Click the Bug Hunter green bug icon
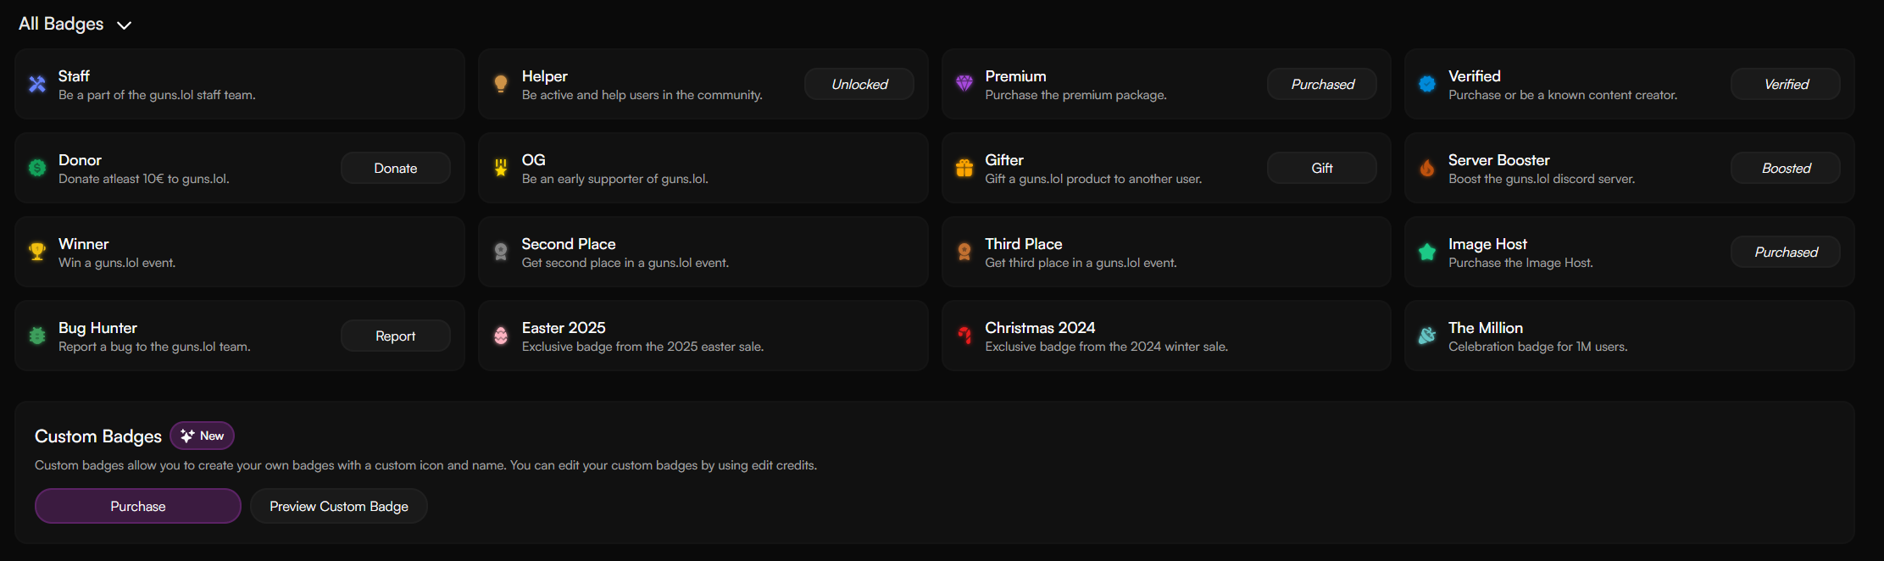 point(37,336)
